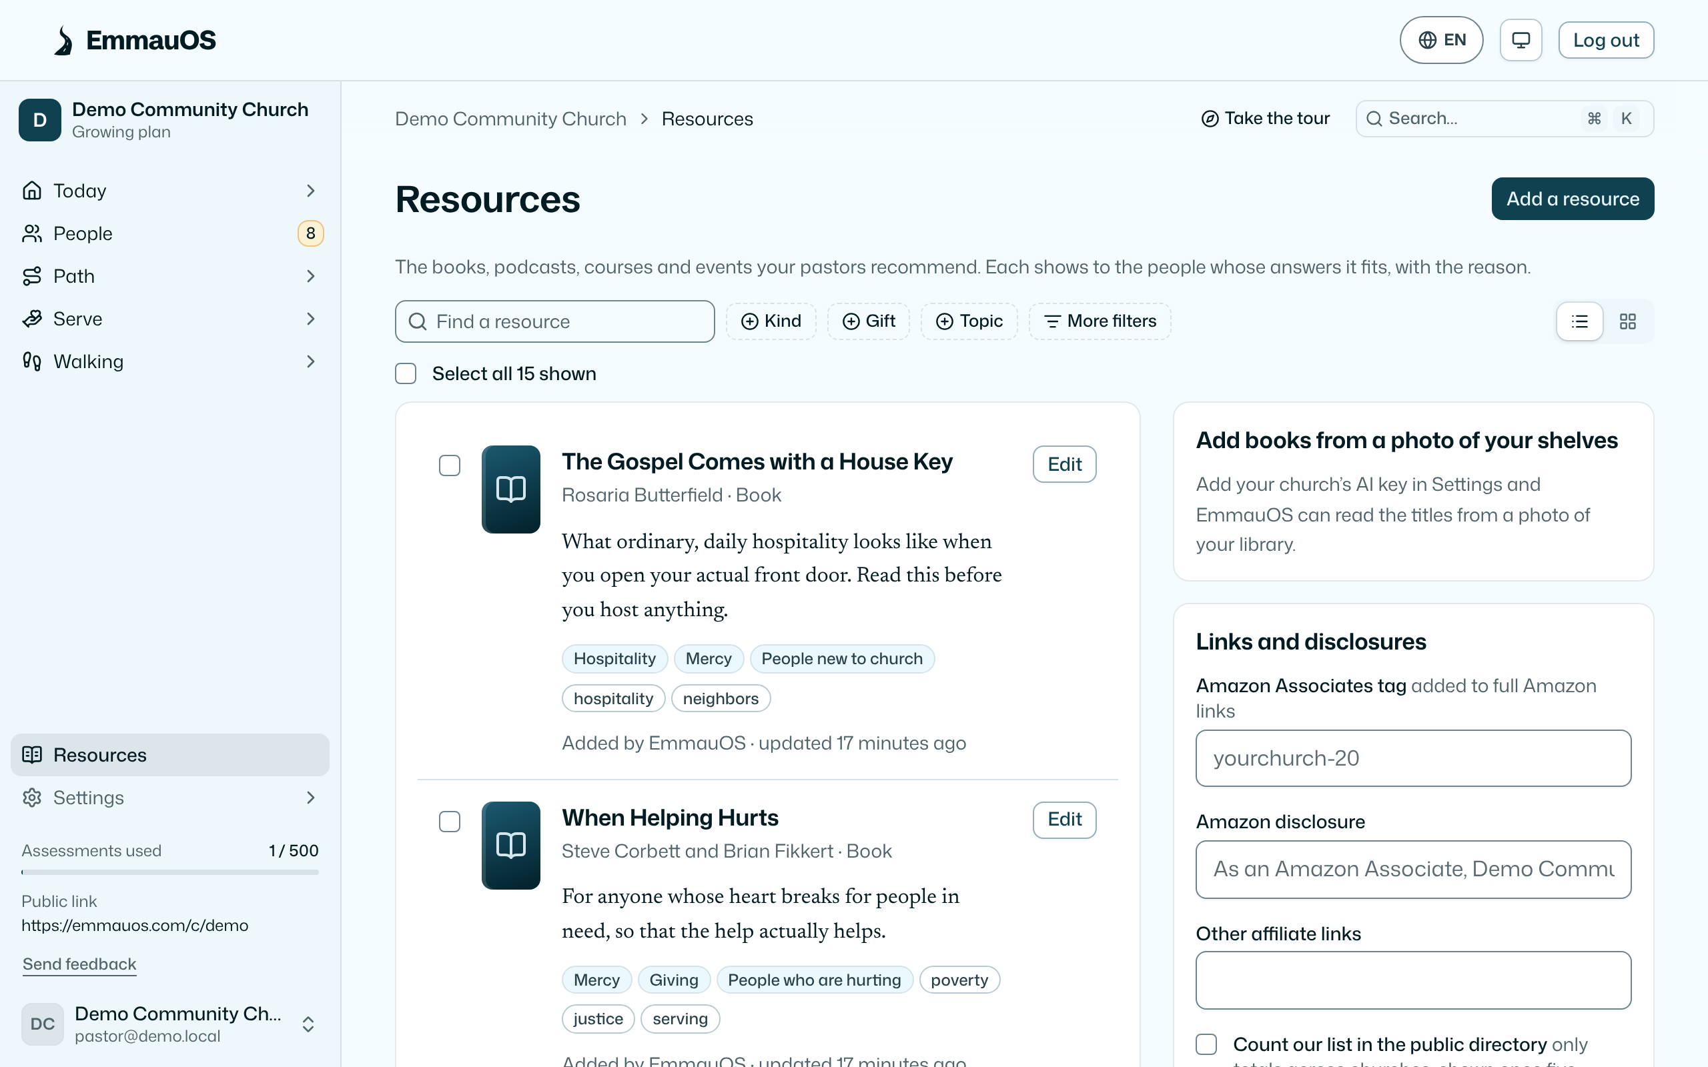Open the Topic filter
The width and height of the screenshot is (1708, 1067).
(x=969, y=321)
